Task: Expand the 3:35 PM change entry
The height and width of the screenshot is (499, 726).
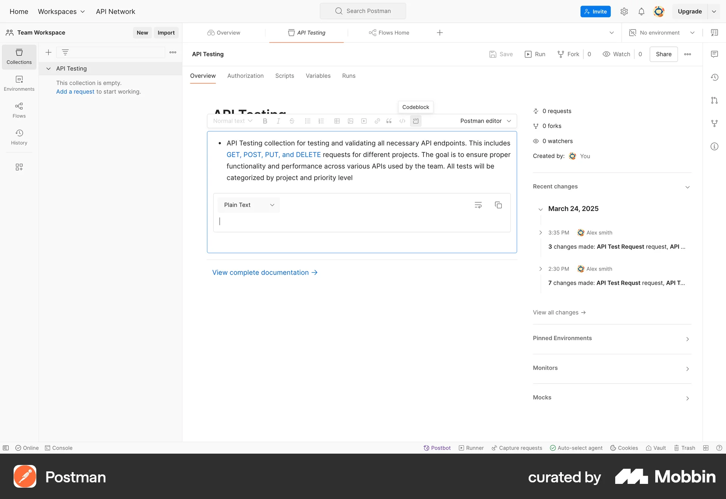Action: click(540, 232)
